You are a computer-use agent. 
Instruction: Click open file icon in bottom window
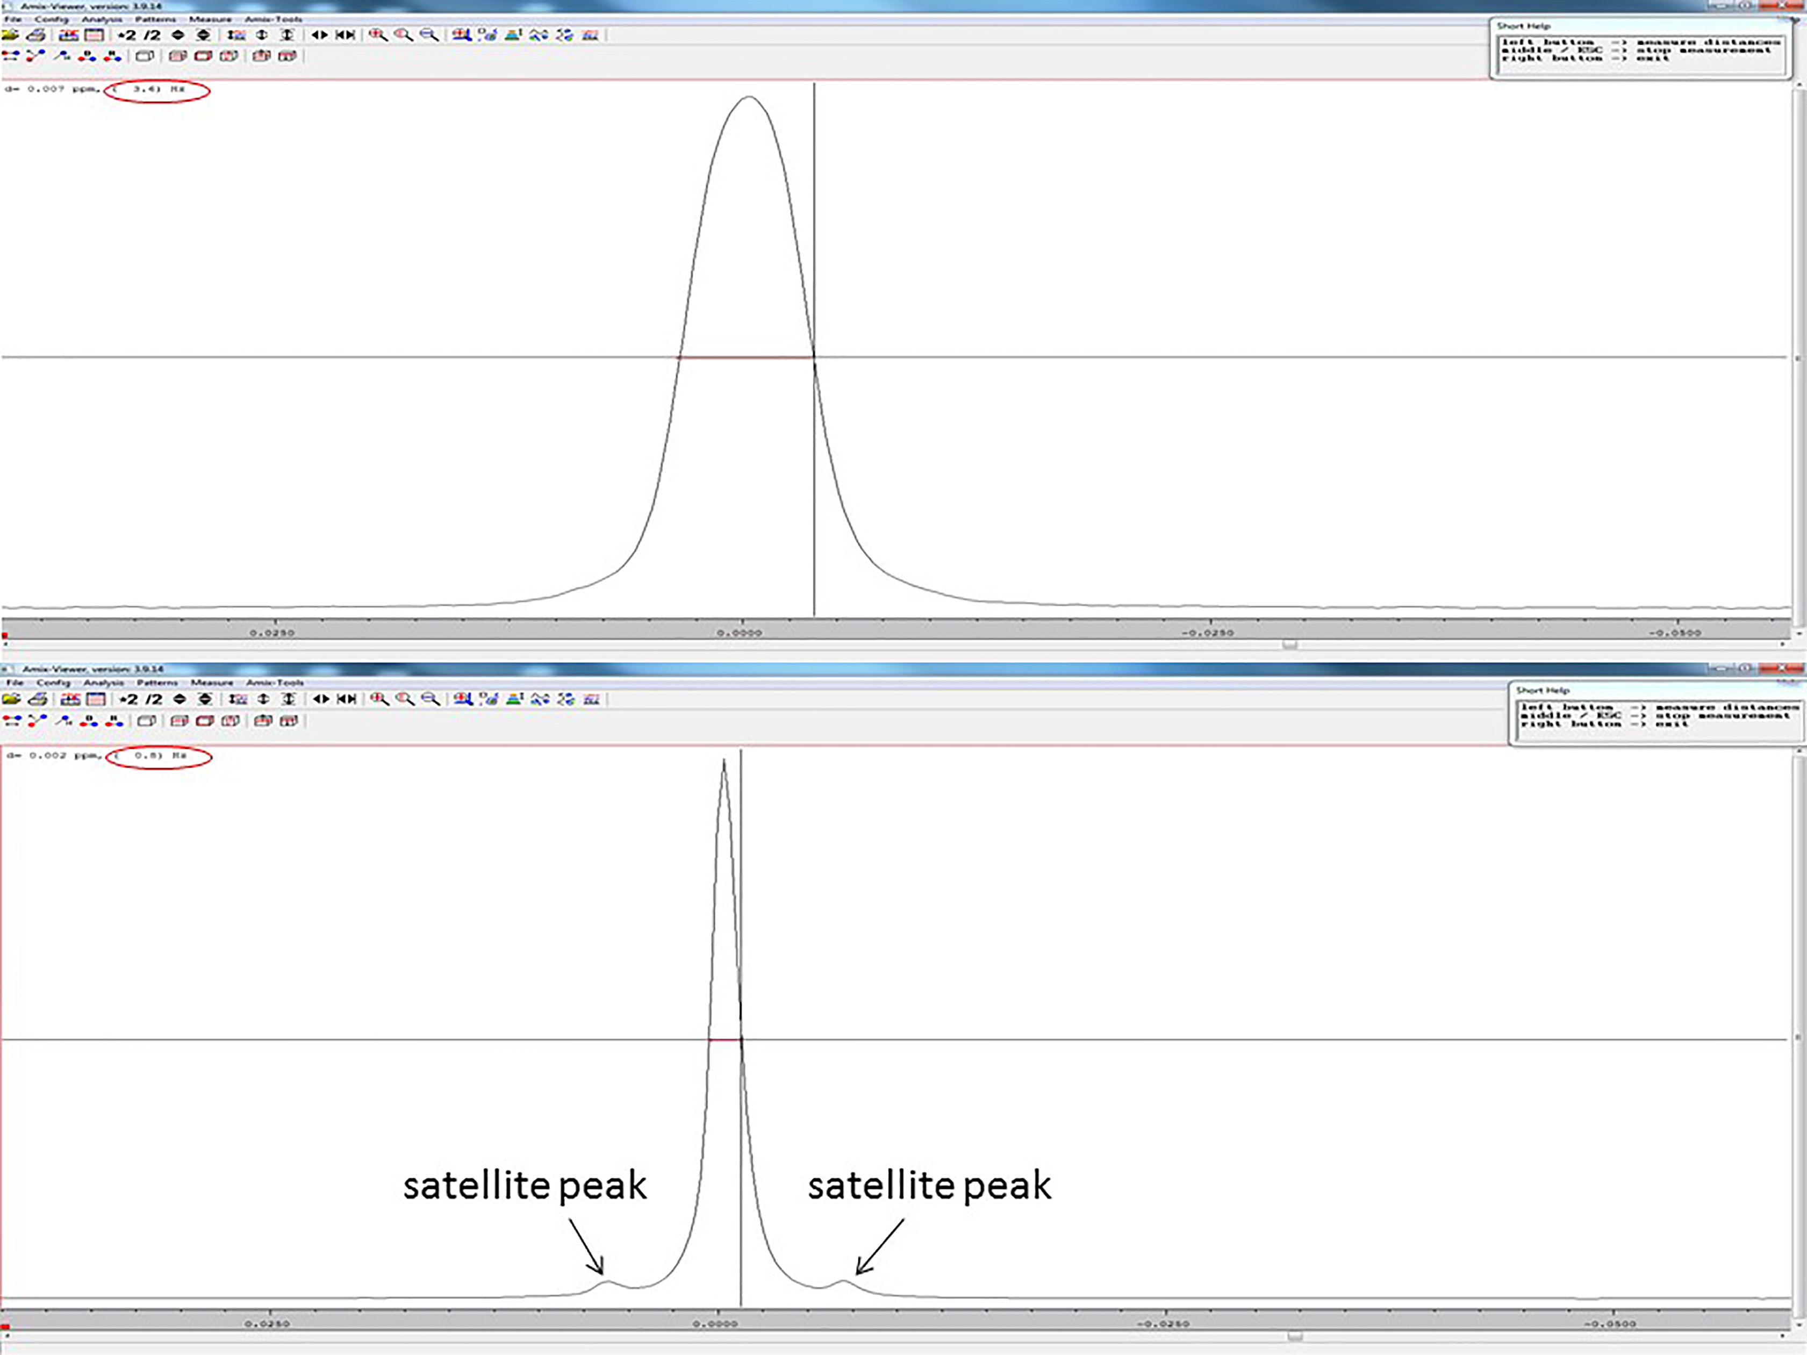tap(11, 699)
